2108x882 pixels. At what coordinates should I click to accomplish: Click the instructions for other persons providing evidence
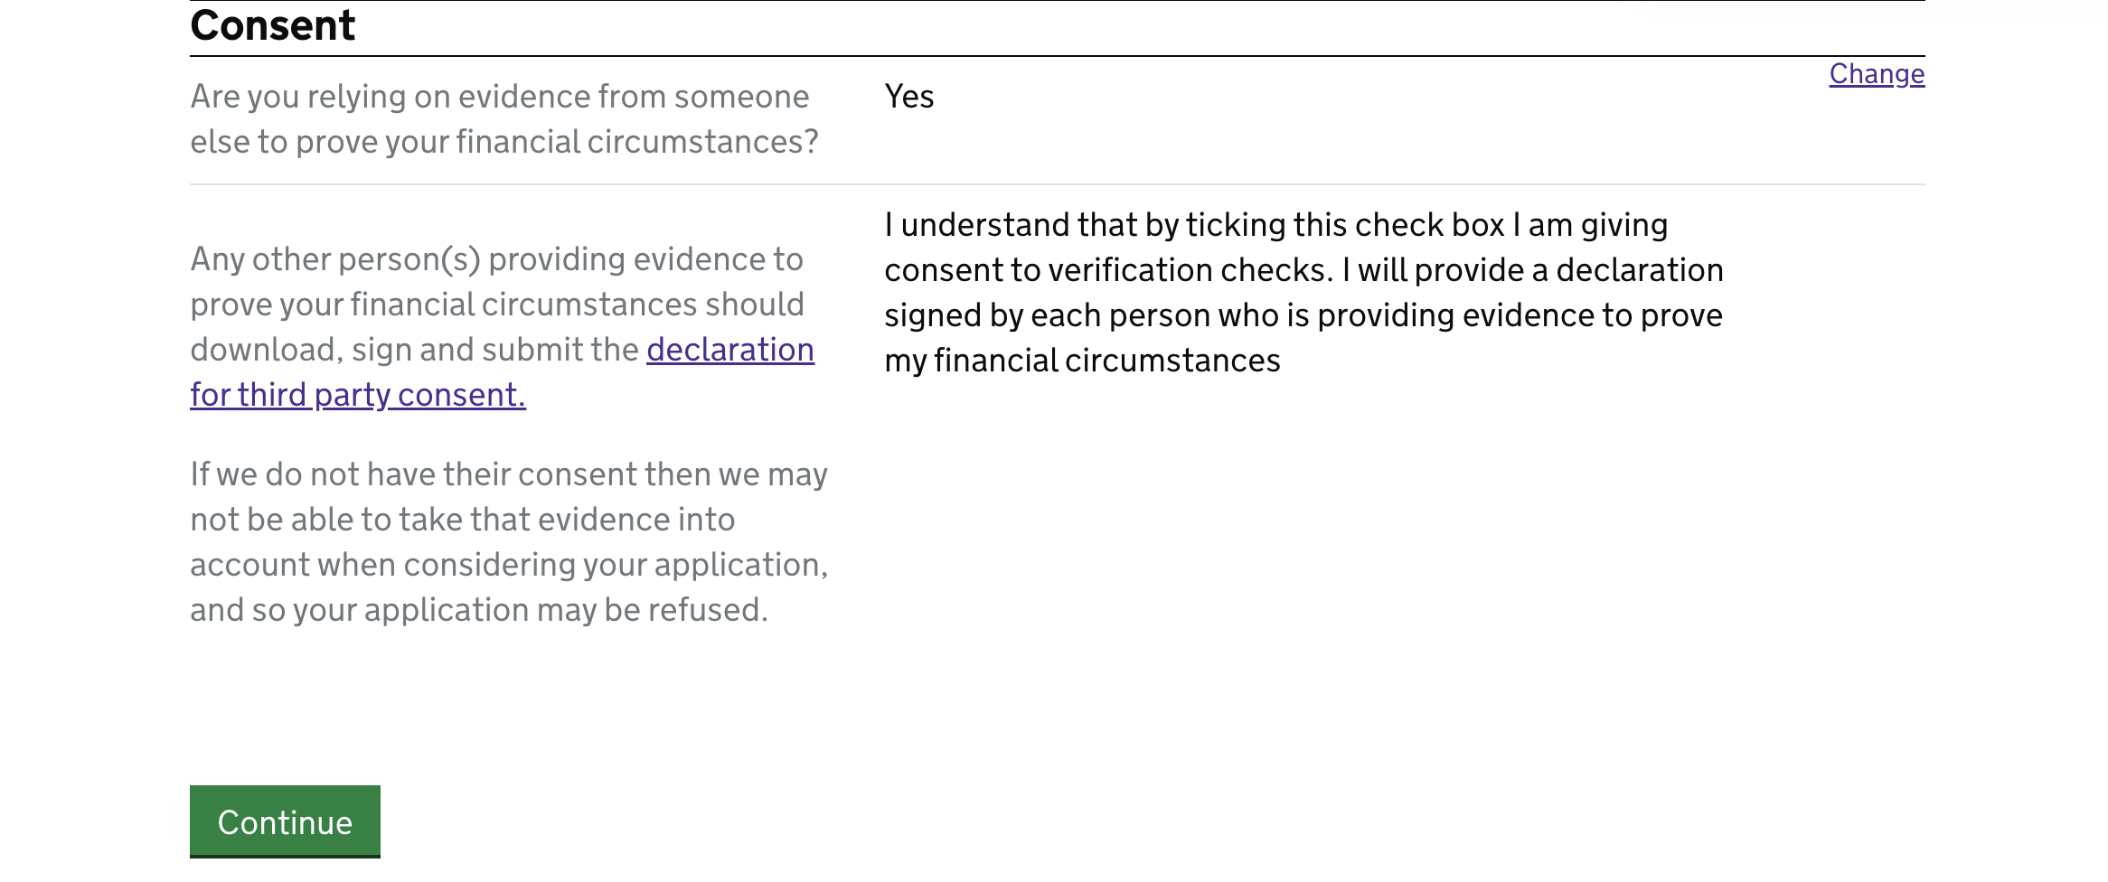[x=502, y=325]
